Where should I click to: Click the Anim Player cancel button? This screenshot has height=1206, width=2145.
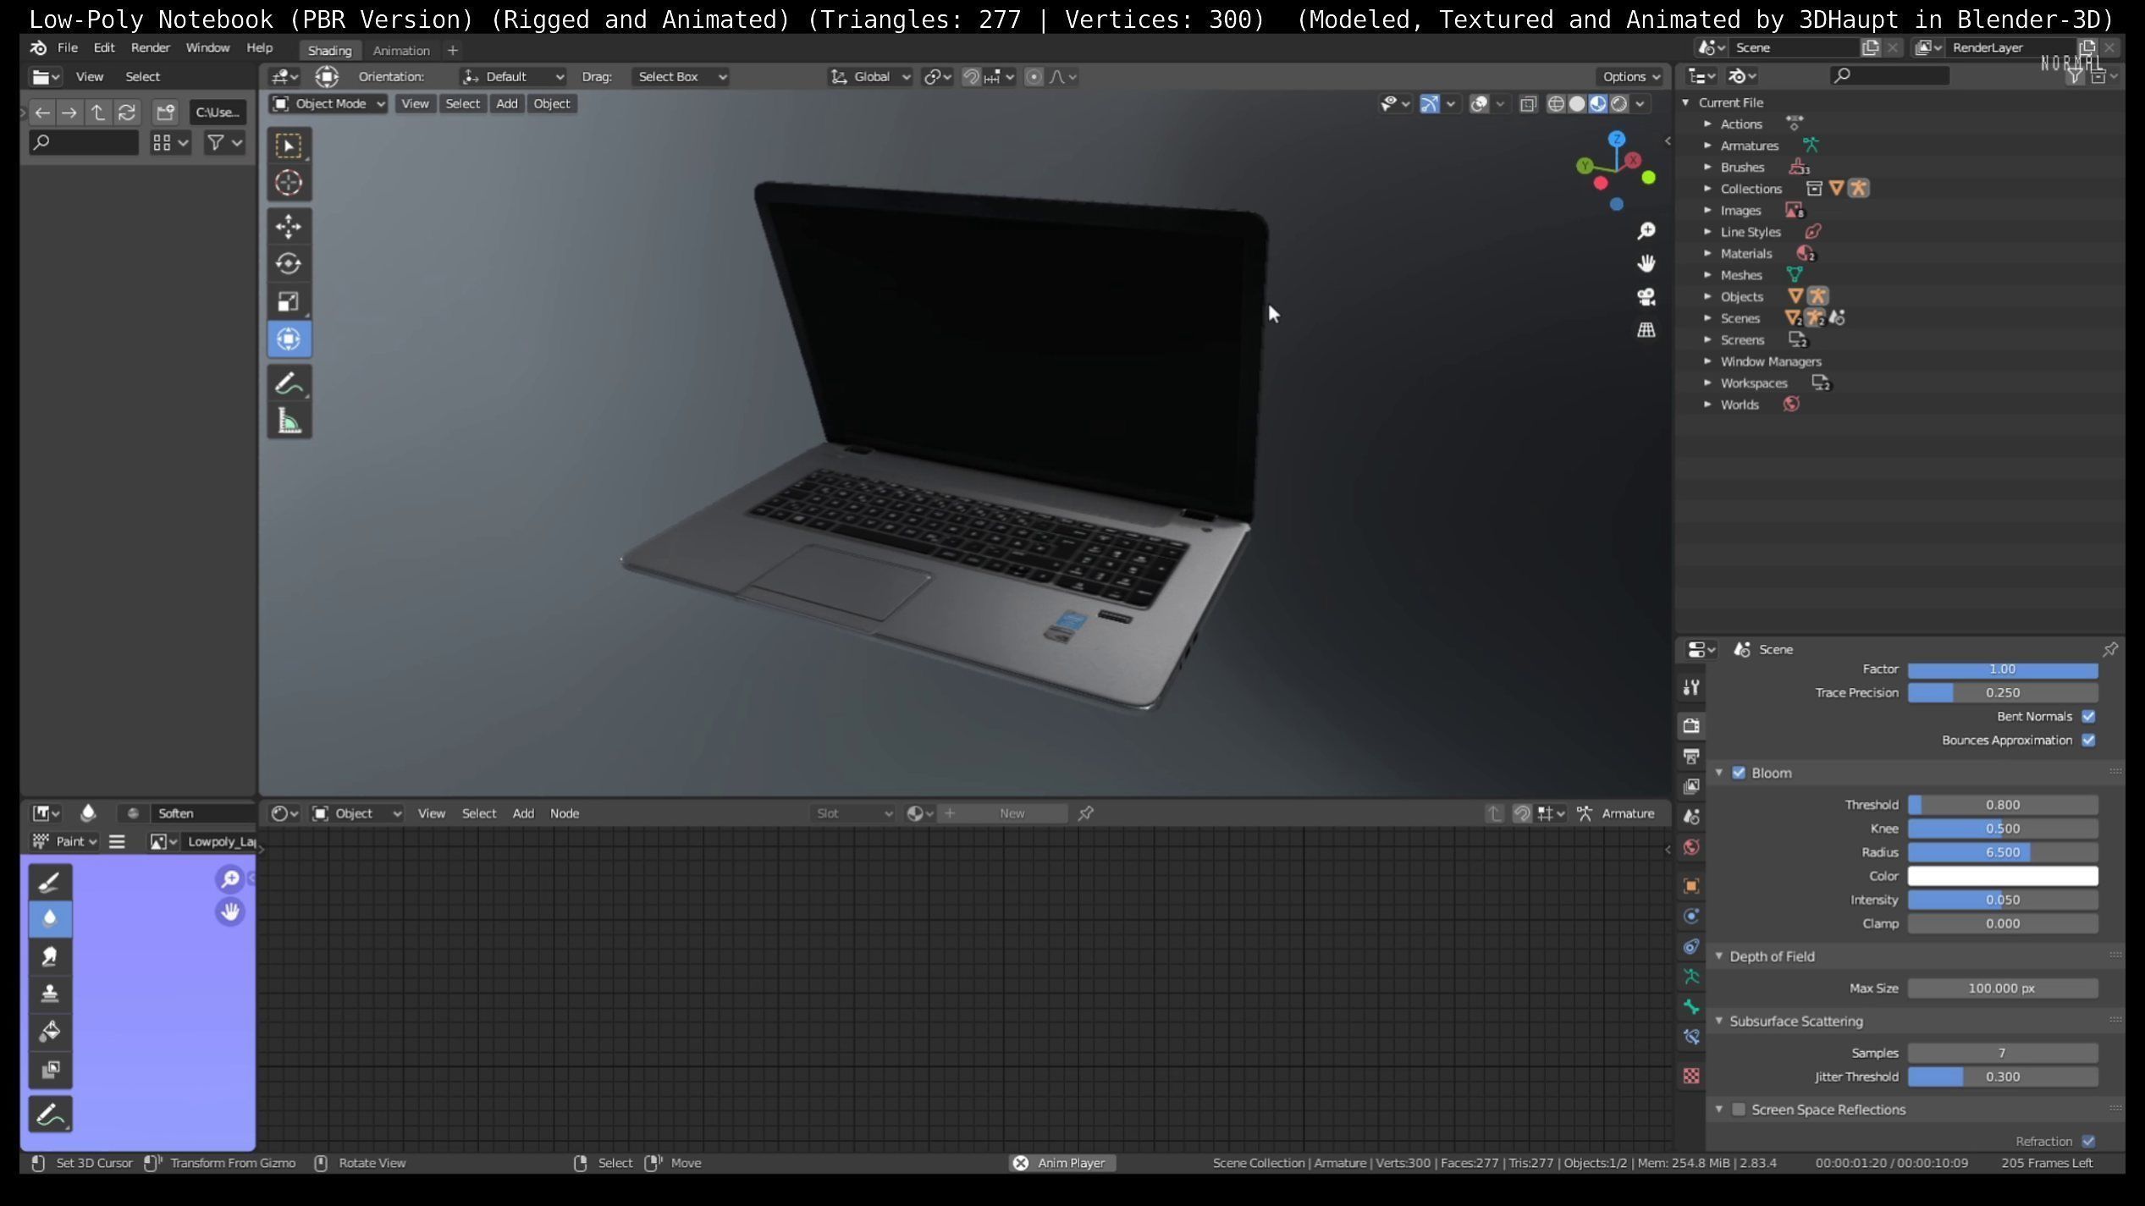(x=1021, y=1163)
